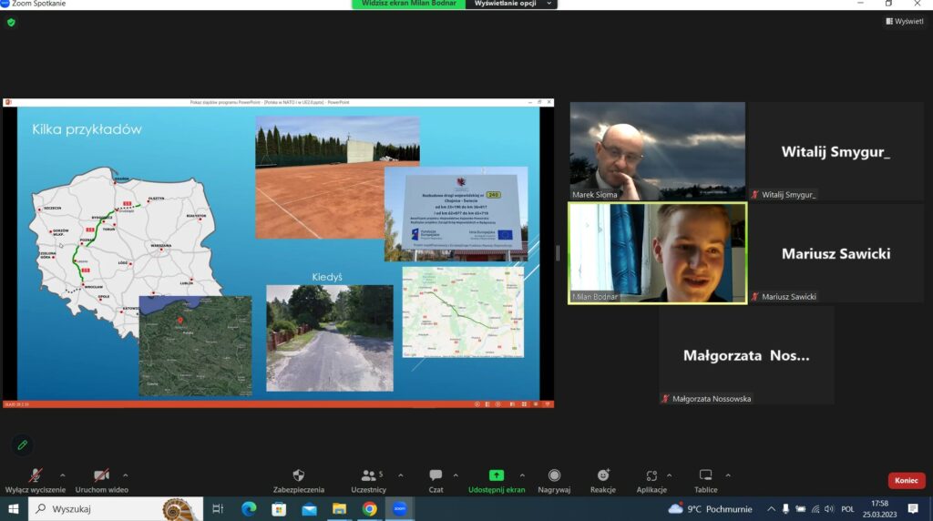Open the Wyświetl view menu

click(904, 21)
